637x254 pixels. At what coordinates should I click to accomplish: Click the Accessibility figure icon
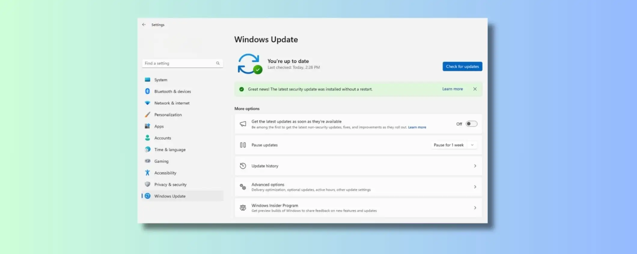coord(148,173)
